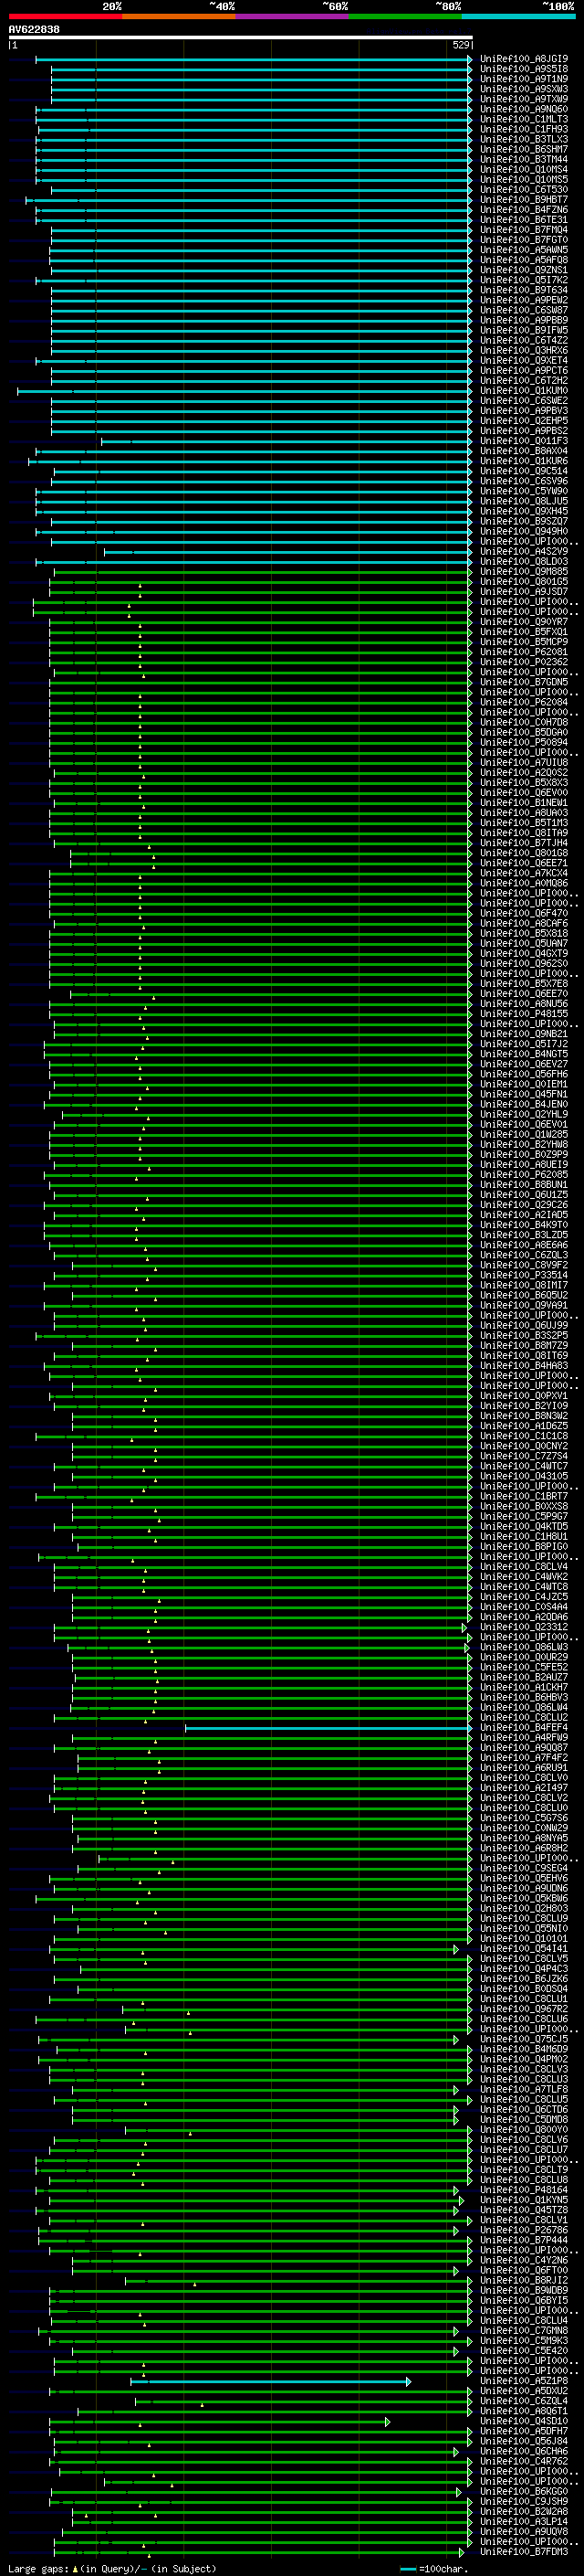
Task: Select hit UniRef100_Q86LW4
Action: 524,1707
